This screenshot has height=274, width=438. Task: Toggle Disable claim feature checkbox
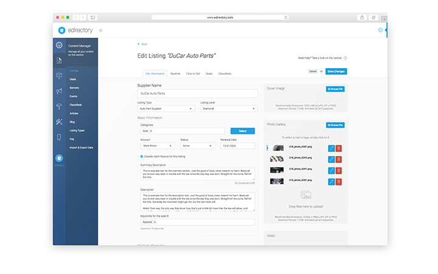(142, 156)
